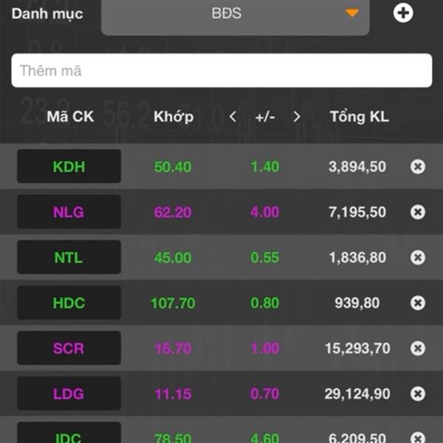Sort by Khớp price column
443x443 pixels.
[174, 117]
